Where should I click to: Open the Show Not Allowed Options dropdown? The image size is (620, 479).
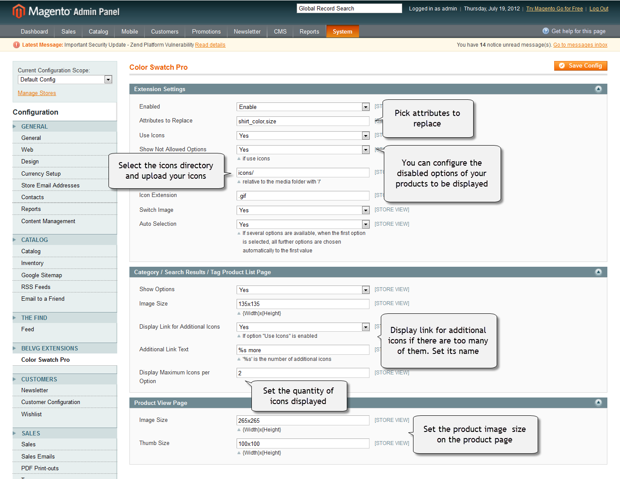(303, 149)
